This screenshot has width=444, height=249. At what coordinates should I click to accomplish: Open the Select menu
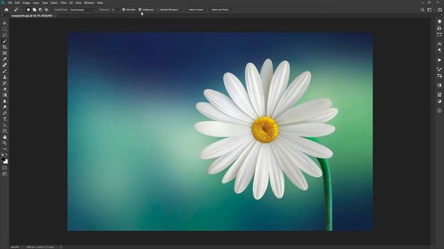coord(54,3)
